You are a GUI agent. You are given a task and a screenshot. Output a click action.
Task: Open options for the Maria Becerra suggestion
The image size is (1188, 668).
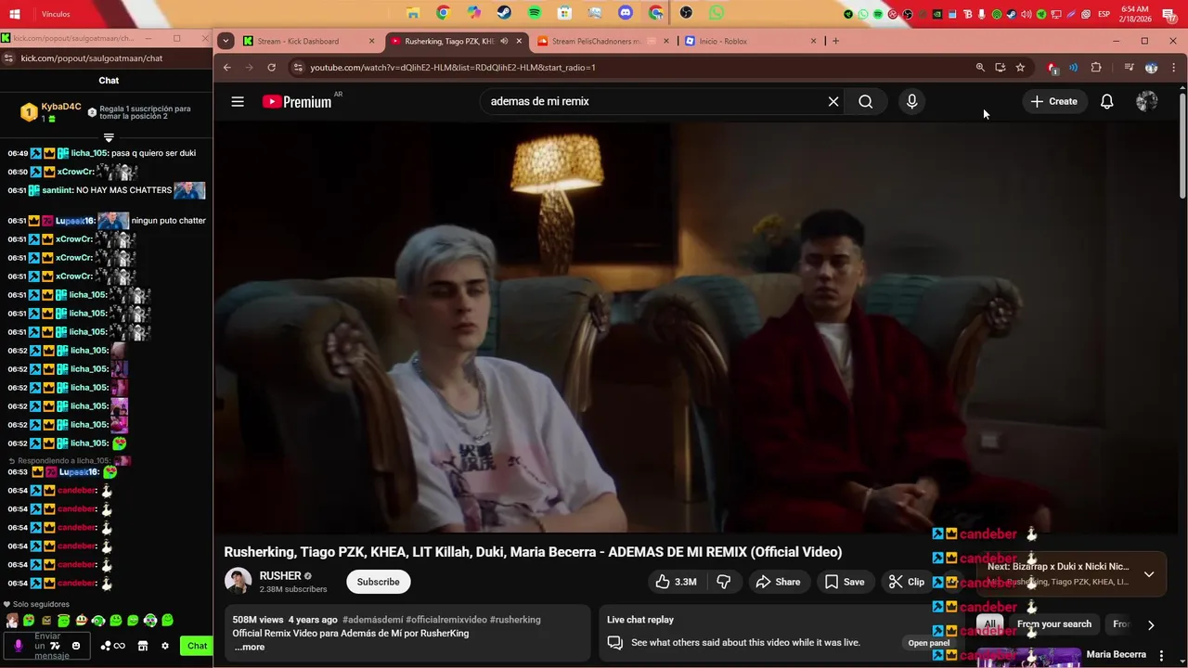(x=1162, y=655)
